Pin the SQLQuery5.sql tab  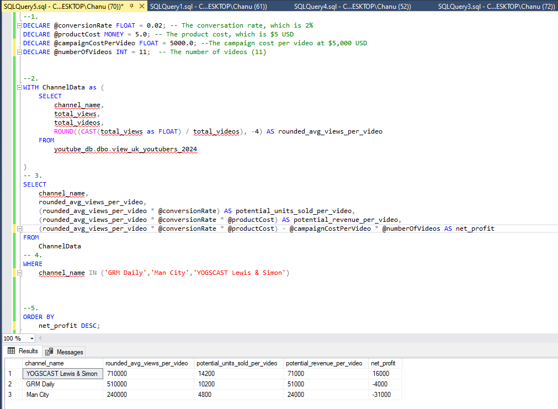[132, 7]
